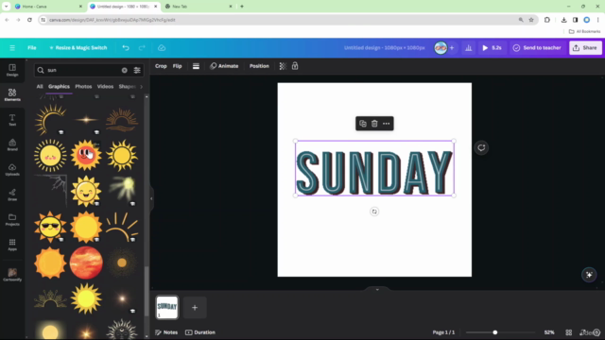Expand more element category tabs arrow
The height and width of the screenshot is (340, 605).
click(x=141, y=87)
